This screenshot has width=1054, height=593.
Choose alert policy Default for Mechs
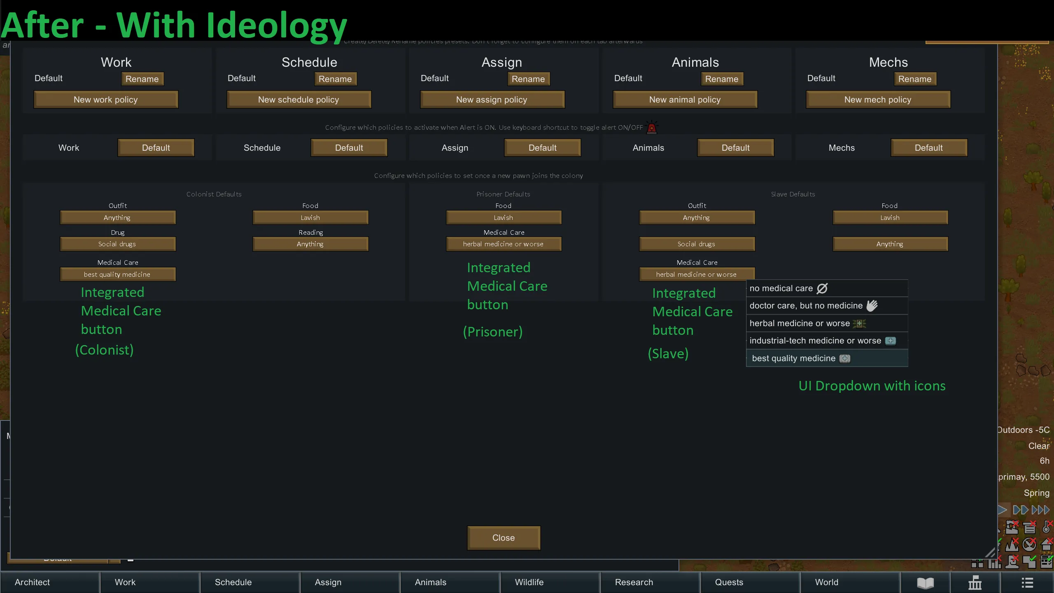928,148
